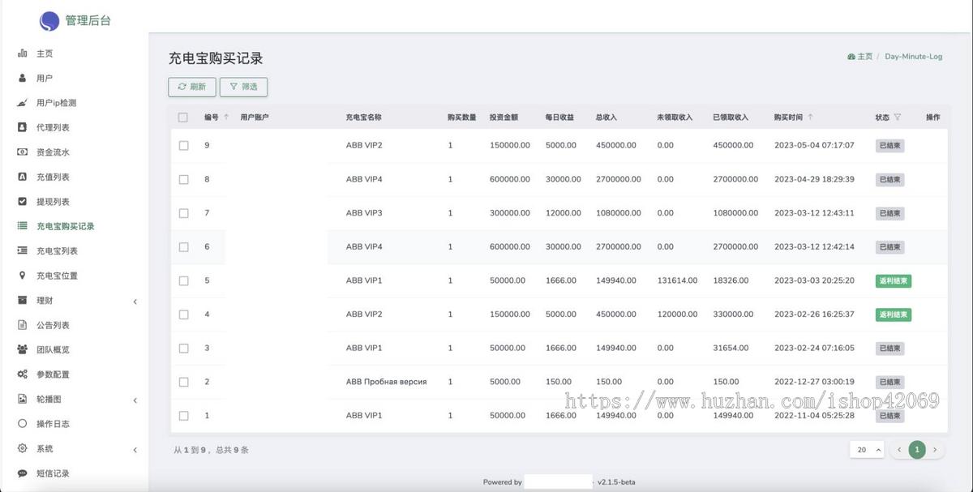Click the 131614.00 未领取收入 cell
This screenshot has height=492, width=973.
(677, 280)
